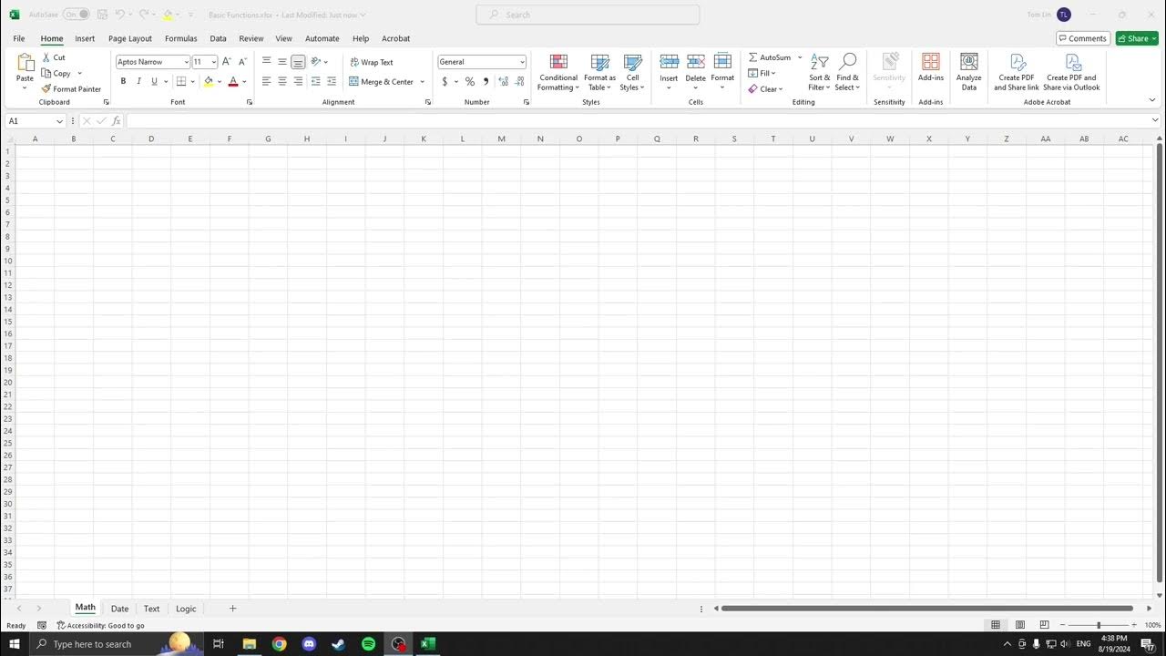Screen dimensions: 1166x656
Task: Open Sort & Filter options
Action: click(820, 73)
